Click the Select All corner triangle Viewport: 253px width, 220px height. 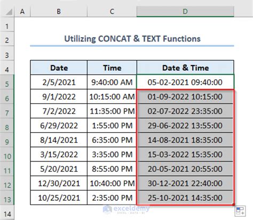9,12
